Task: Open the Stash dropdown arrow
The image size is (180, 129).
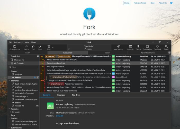Action: [53, 47]
